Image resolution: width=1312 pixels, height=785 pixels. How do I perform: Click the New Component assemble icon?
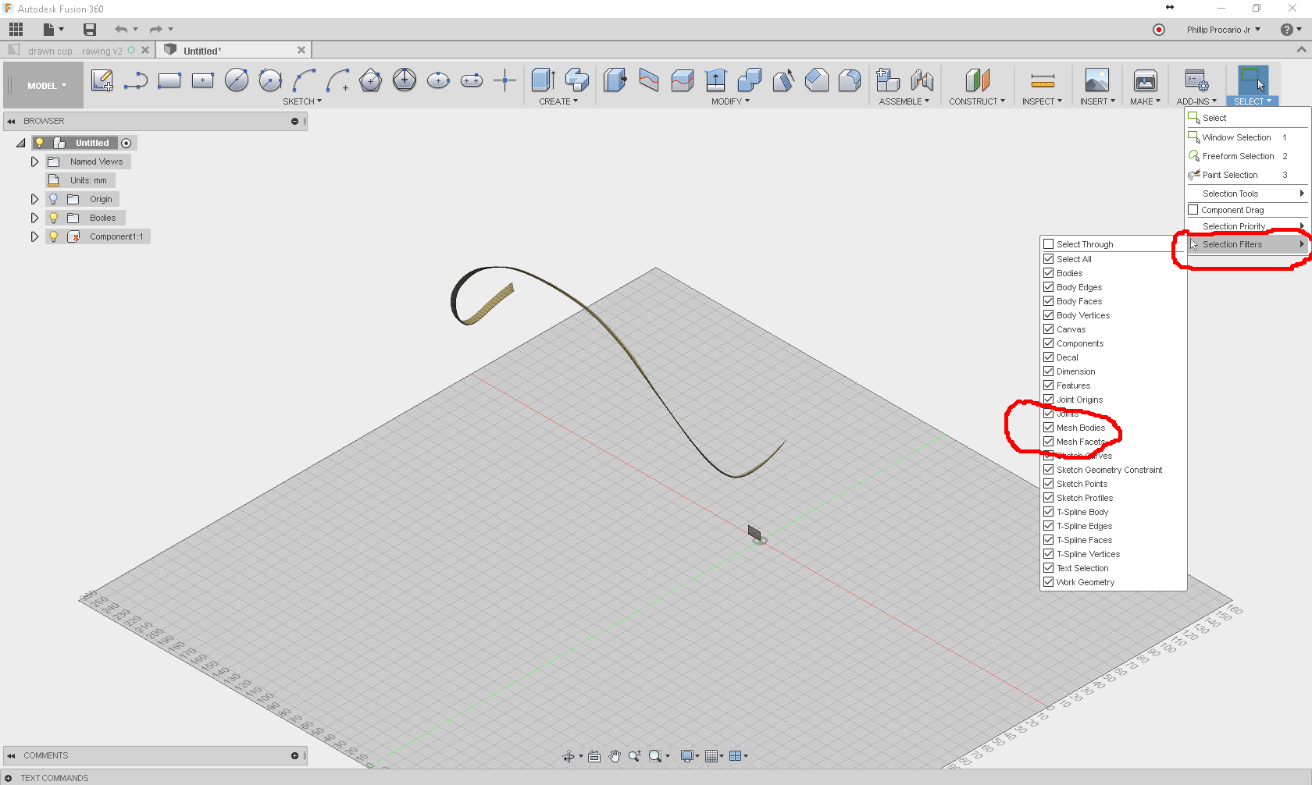[888, 80]
